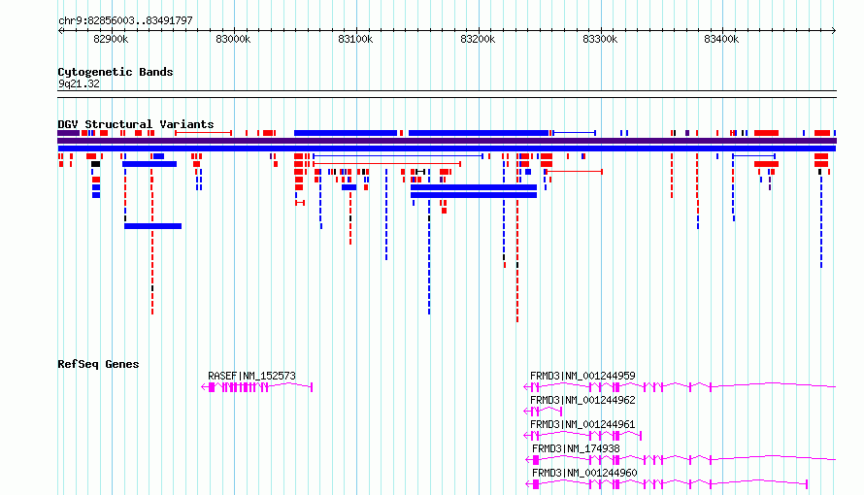Click the long thin red variant line near 83100k
The height and width of the screenshot is (495, 864).
point(386,163)
